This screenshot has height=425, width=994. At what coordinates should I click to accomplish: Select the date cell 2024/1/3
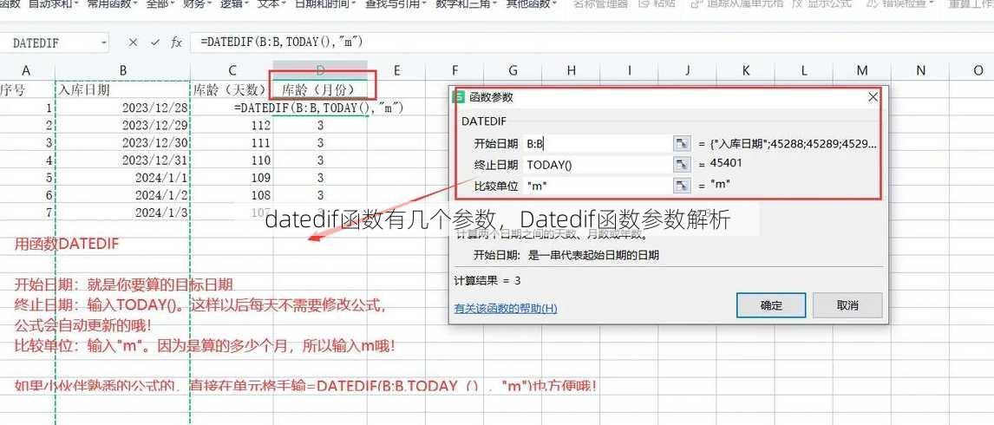pyautogui.click(x=123, y=212)
